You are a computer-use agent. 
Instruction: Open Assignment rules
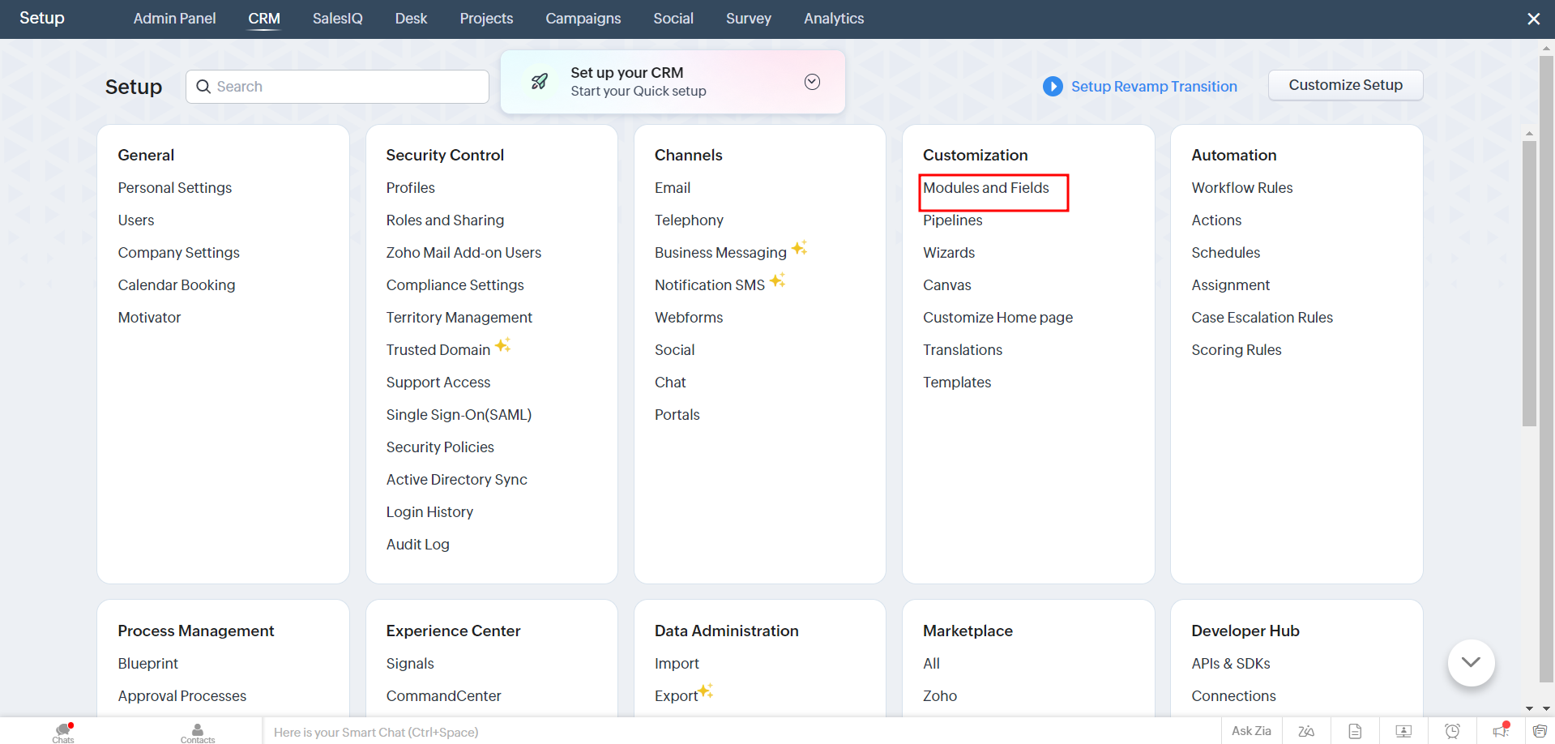pos(1231,285)
